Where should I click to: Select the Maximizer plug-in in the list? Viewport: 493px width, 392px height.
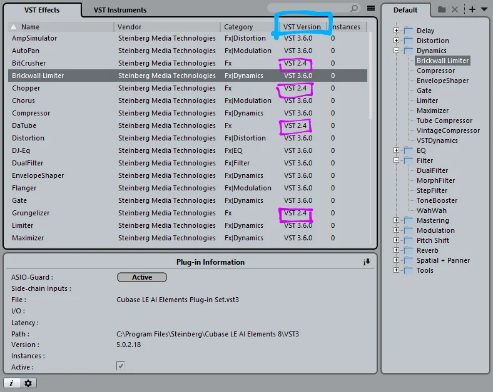point(188,238)
